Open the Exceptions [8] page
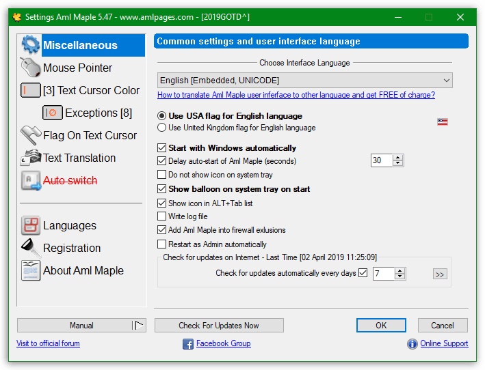 (99, 113)
